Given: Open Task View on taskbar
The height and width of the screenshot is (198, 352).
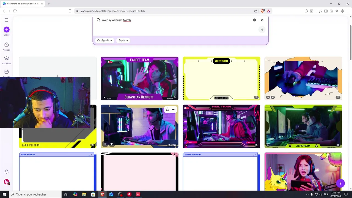Looking at the screenshot, I should click(66, 194).
